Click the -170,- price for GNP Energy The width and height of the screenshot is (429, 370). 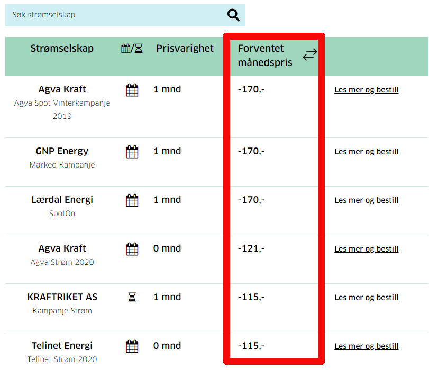(251, 151)
